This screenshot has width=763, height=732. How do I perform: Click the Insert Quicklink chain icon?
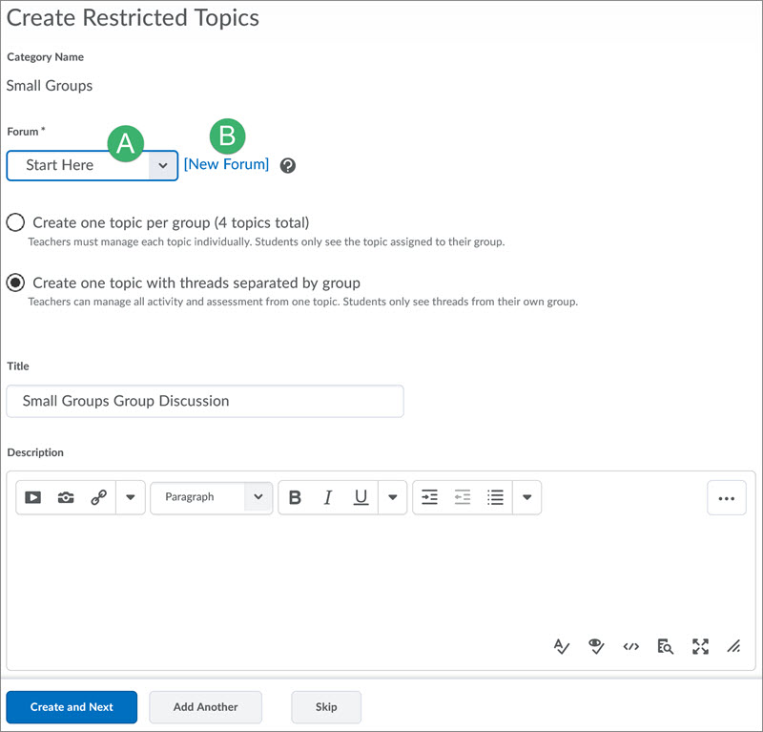pos(99,497)
